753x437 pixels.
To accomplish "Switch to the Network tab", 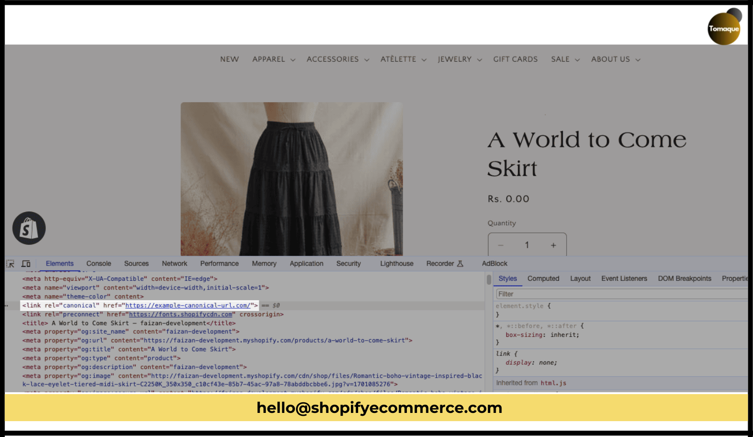I will coord(175,264).
